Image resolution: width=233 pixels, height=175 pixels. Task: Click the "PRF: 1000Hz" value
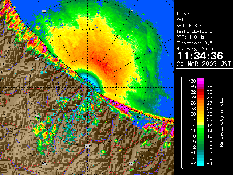[x=190, y=37]
